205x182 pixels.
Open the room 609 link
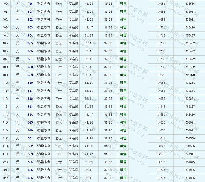coord(30,75)
